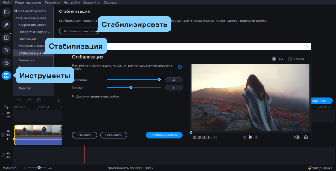Open the titles Tt icon
336x171 pixels.
[6, 50]
